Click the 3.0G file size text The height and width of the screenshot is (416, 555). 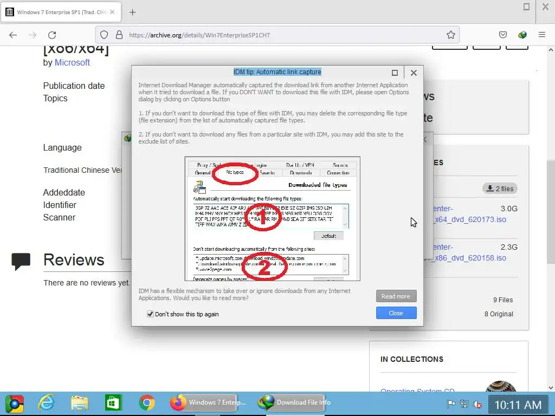[x=509, y=209]
